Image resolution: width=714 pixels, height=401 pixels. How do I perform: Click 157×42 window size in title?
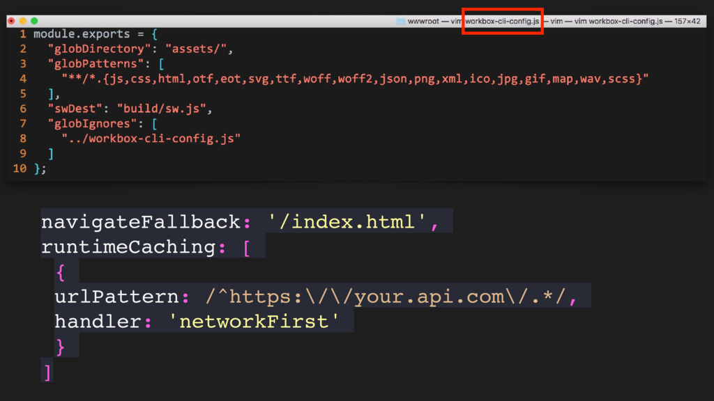687,21
